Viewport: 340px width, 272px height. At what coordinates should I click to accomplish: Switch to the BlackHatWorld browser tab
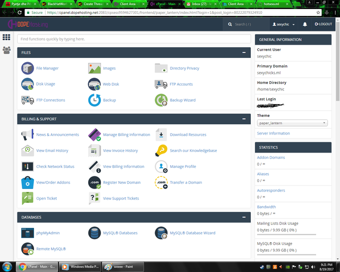(56, 4)
